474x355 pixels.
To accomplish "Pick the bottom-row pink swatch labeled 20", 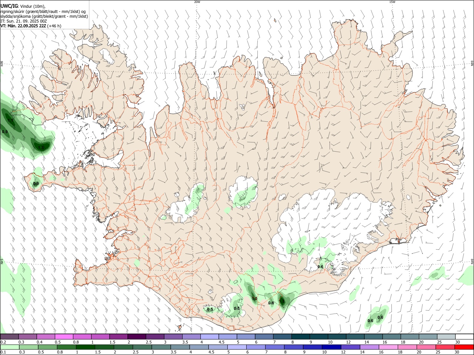I will coord(427,347).
